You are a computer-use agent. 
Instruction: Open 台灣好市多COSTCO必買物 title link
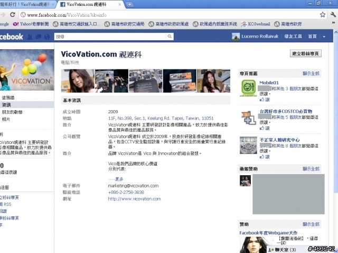coord(286,111)
